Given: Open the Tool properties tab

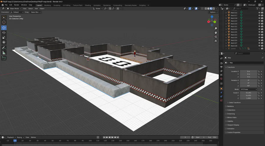Looking at the screenshot, I should [221, 58].
